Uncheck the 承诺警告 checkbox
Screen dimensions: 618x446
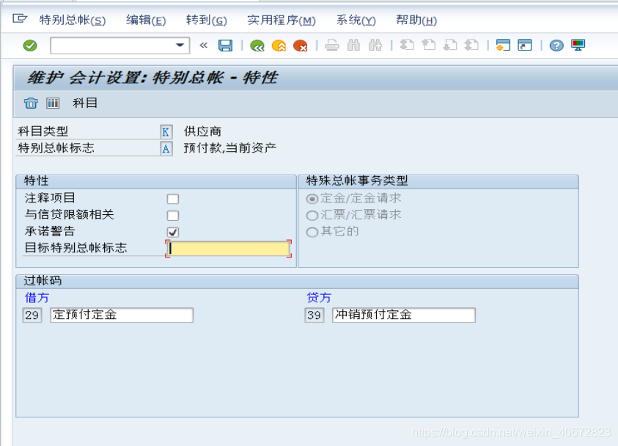tap(172, 232)
